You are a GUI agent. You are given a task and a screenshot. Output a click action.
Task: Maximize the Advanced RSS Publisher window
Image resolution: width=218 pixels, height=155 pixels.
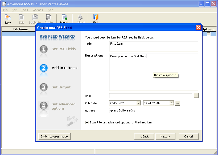(x=207, y=4)
